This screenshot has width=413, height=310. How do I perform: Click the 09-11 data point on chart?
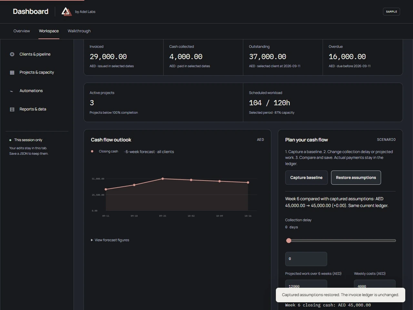click(106, 189)
